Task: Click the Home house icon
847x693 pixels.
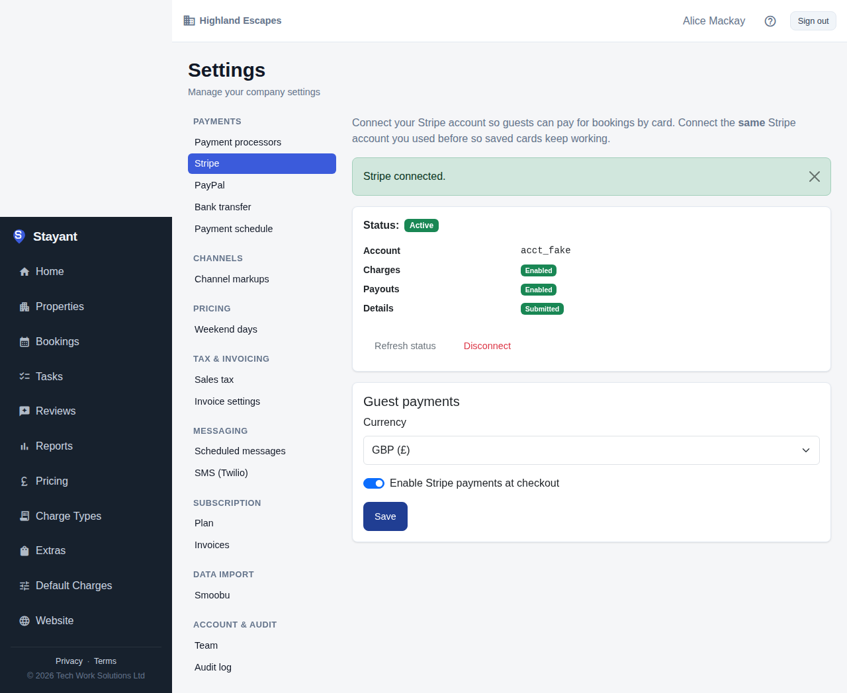Action: [24, 272]
